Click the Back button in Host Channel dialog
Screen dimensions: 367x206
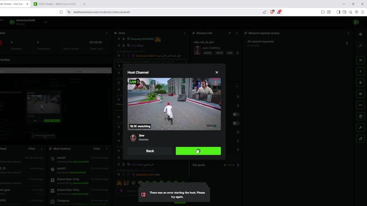click(x=150, y=151)
